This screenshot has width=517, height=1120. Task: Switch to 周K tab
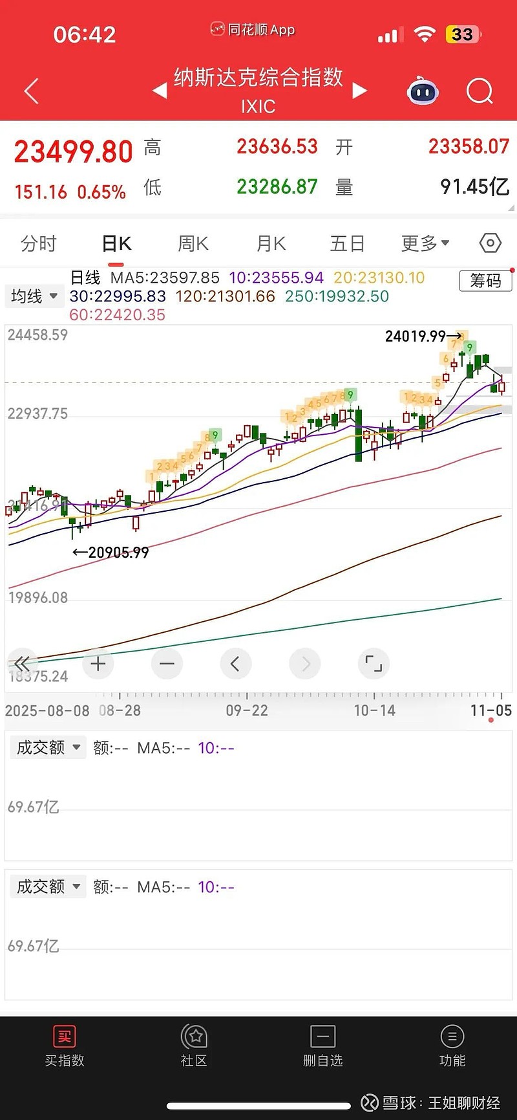193,243
